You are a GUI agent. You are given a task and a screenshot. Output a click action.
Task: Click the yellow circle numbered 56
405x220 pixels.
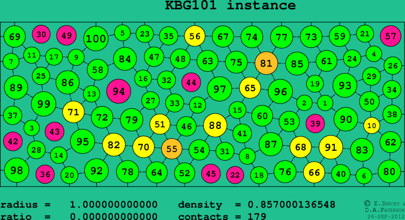[195, 36]
